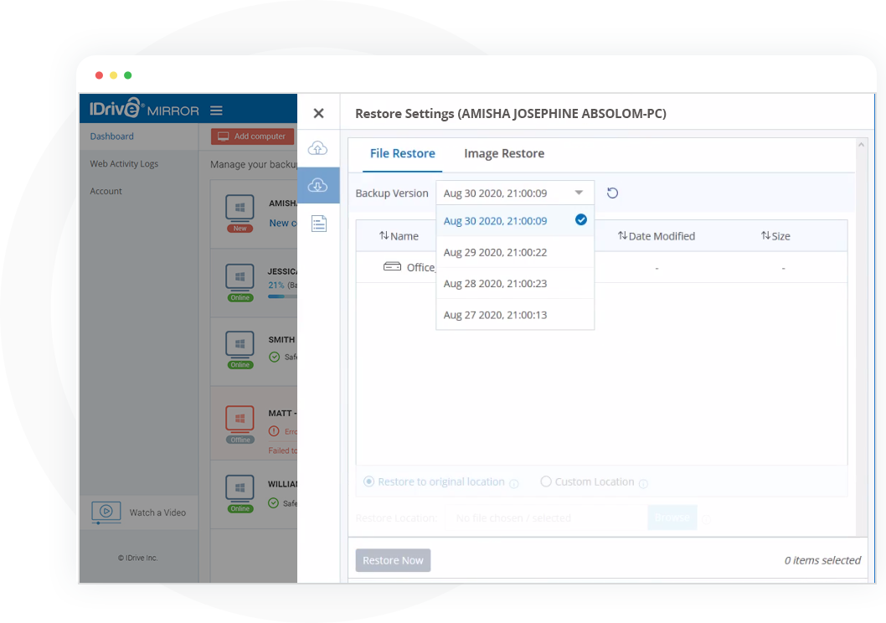The image size is (886, 623).
Task: Click the refresh icon beside Backup Version
Action: click(x=612, y=193)
